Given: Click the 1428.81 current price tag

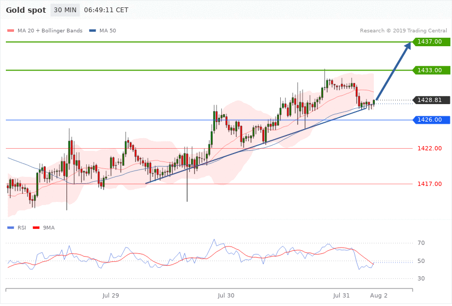Looking at the screenshot, I should 432,100.
